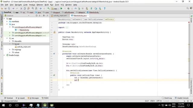Click the AVD Manager icon
193x108 pixels.
click(87, 8)
